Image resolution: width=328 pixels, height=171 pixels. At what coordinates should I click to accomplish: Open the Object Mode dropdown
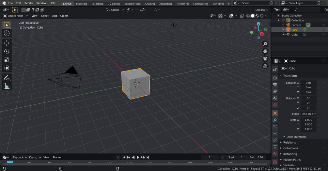[x=15, y=16]
